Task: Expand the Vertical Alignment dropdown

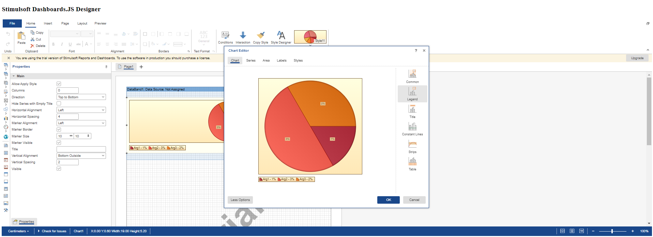Action: (81, 156)
